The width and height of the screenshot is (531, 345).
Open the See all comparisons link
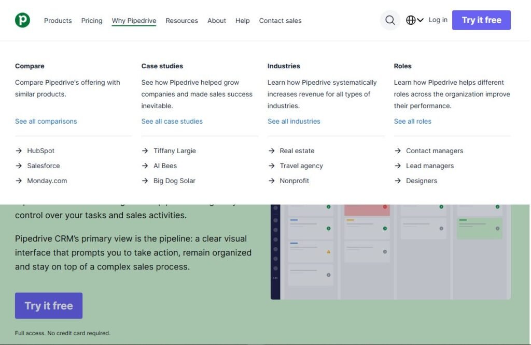[x=46, y=121]
